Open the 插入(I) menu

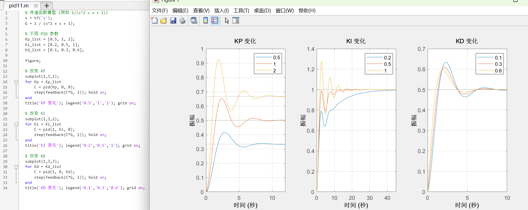coord(221,10)
